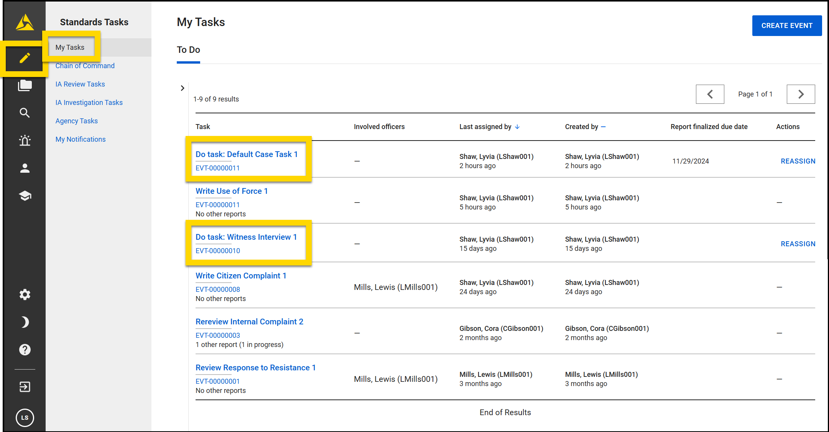
Task: Click the siren alerts icon in sidebar
Action: (25, 141)
